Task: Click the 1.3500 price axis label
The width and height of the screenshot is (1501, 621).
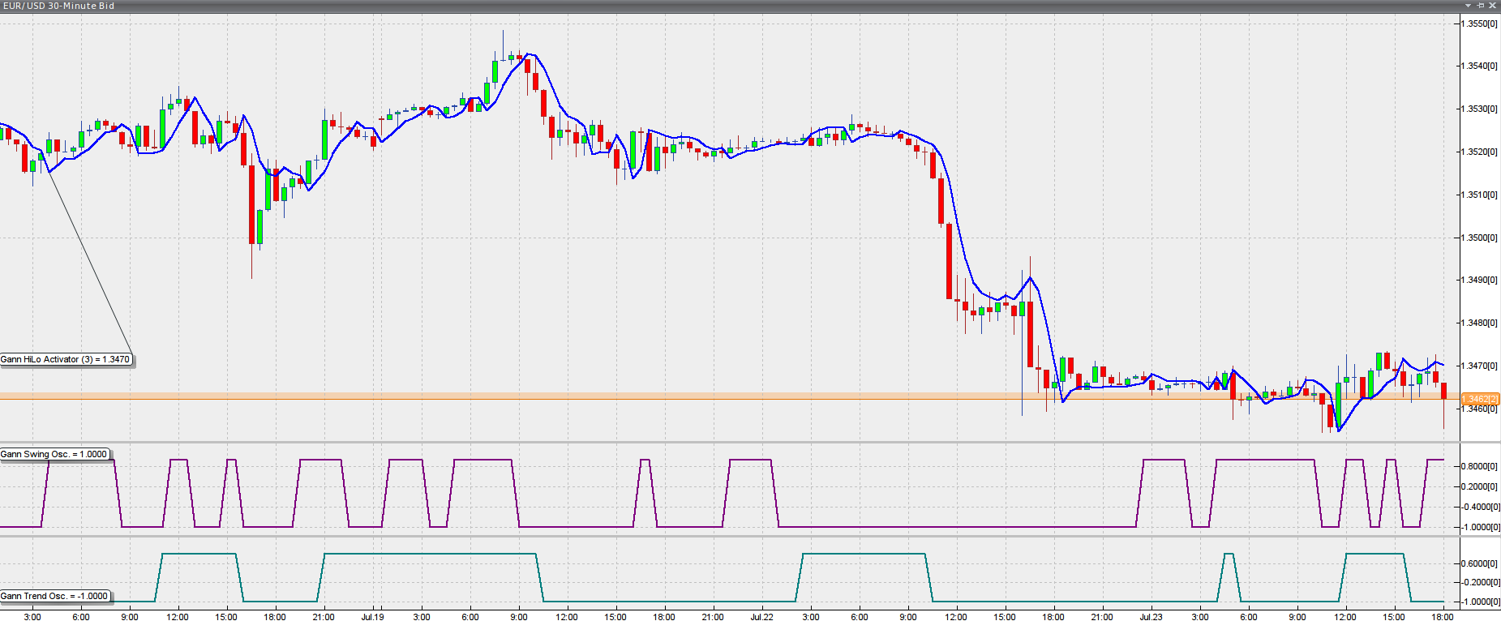Action: pos(1479,238)
